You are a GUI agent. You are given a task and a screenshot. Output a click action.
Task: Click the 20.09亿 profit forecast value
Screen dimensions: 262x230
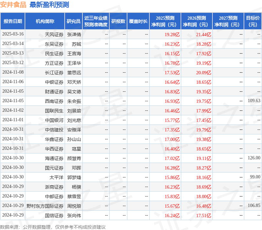(204, 73)
